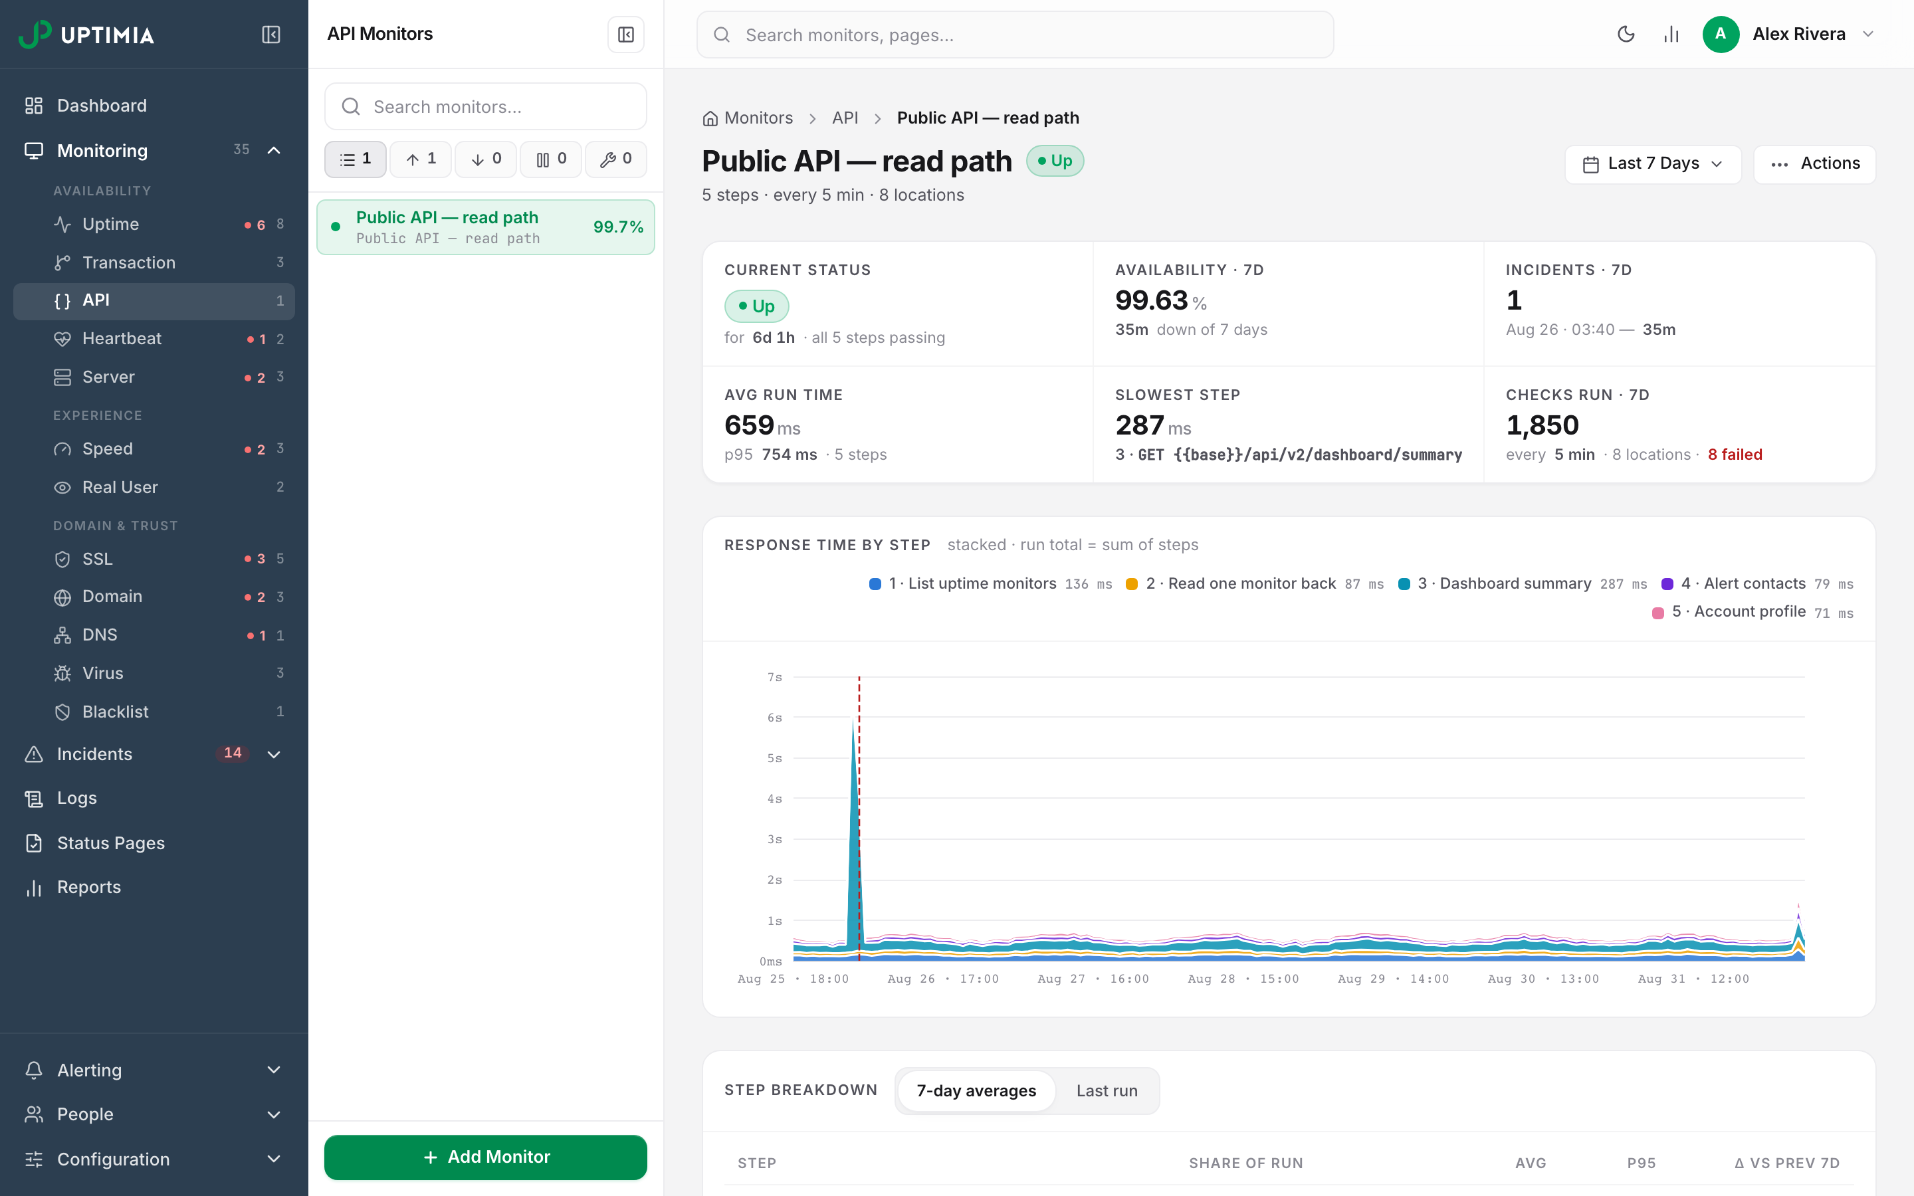Select Public API — read path monitor card
This screenshot has height=1196, width=1914.
click(486, 227)
